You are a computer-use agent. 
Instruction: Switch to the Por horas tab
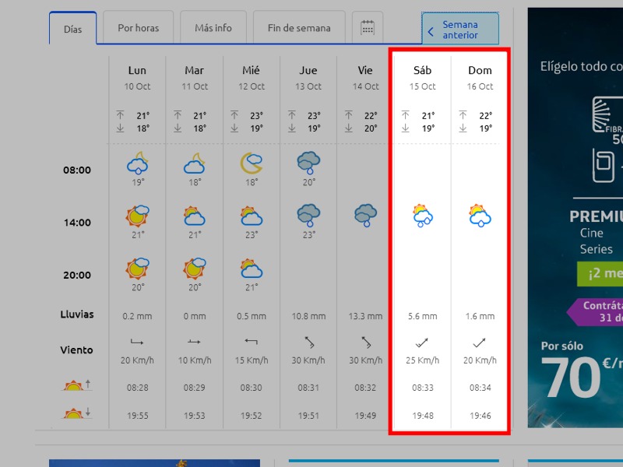138,28
